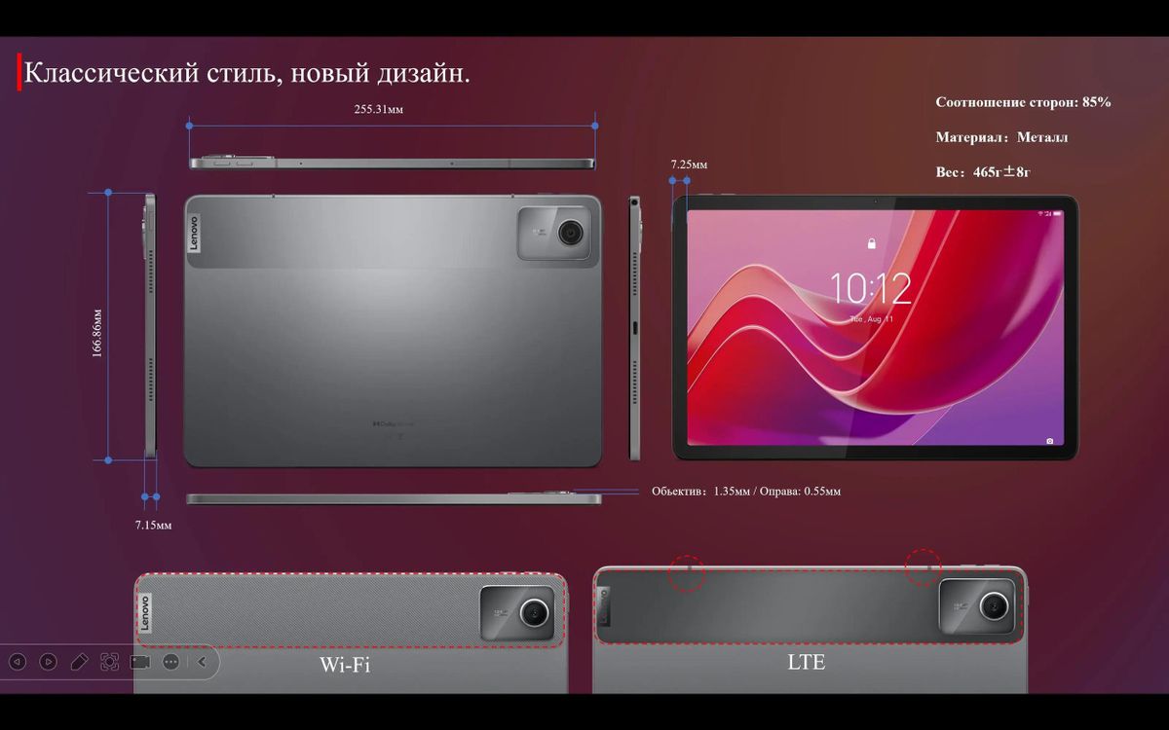Select the Wi-Fi model label
Viewport: 1169px width, 730px height.
point(345,665)
